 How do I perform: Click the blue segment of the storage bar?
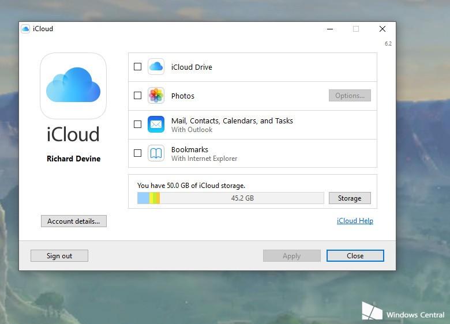(143, 198)
